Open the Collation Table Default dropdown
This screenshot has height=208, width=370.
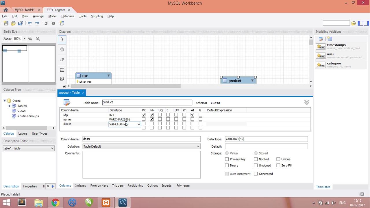point(141,146)
